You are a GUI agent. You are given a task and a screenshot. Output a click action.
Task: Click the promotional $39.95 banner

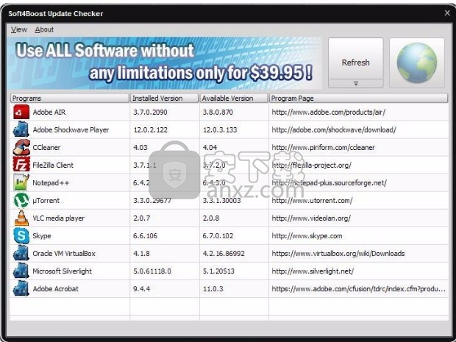[x=164, y=63]
